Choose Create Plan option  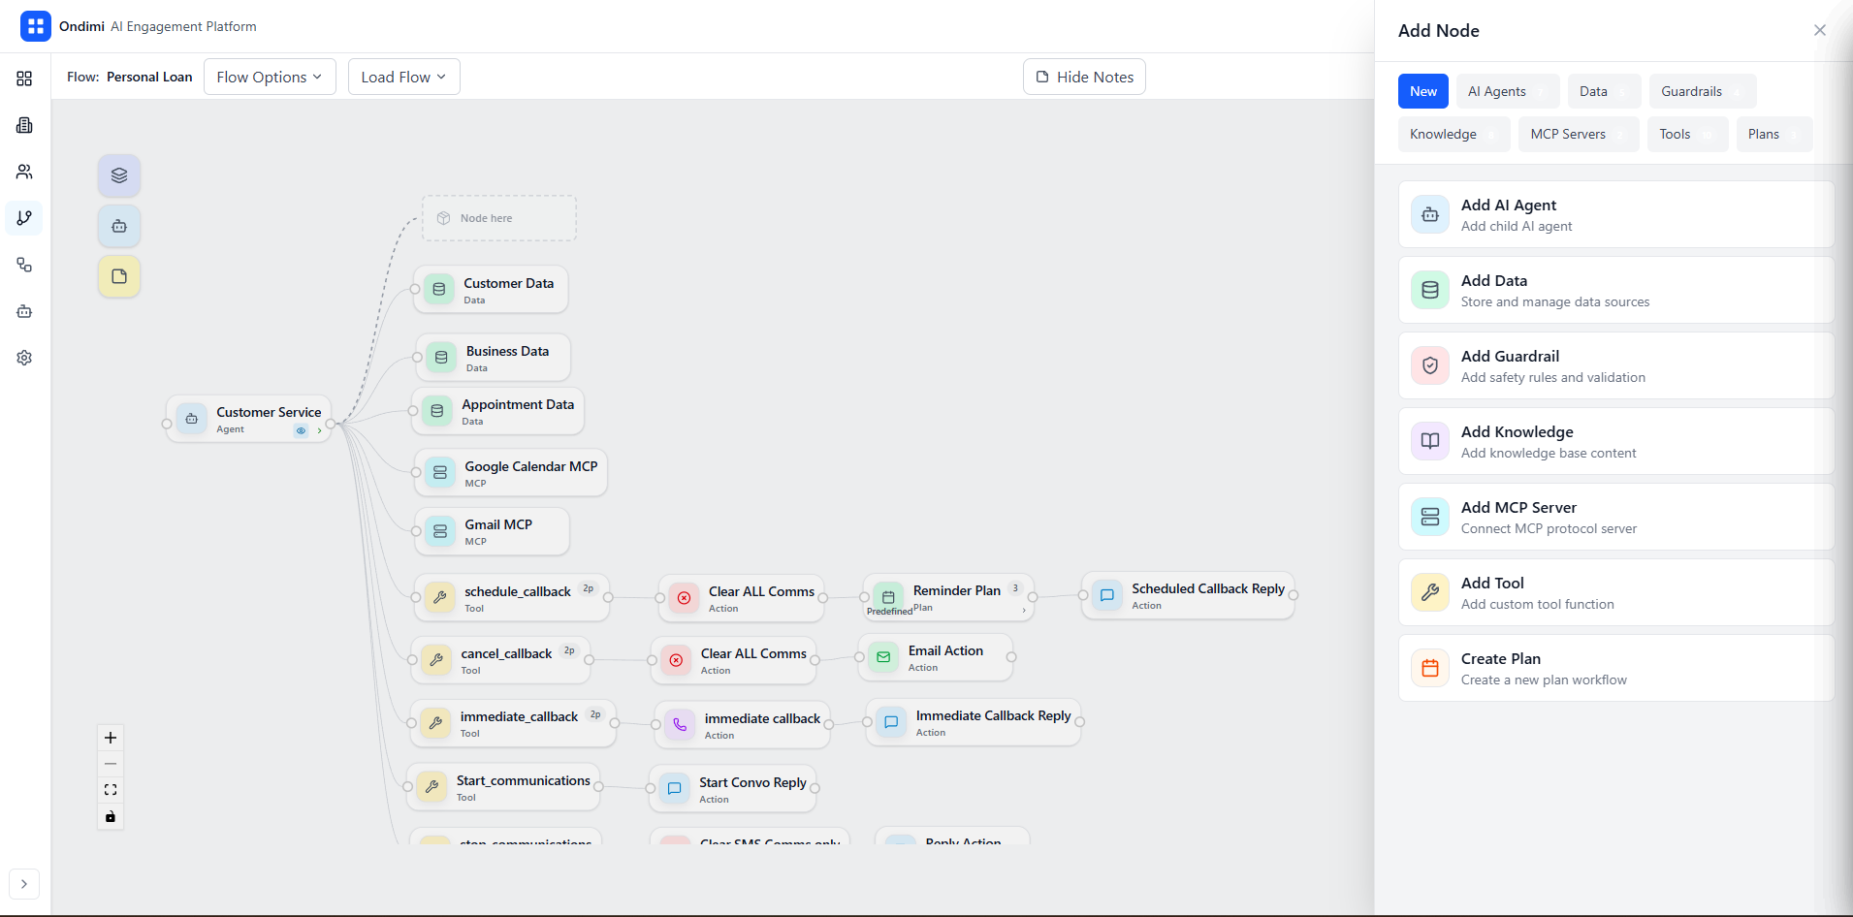coord(1615,668)
